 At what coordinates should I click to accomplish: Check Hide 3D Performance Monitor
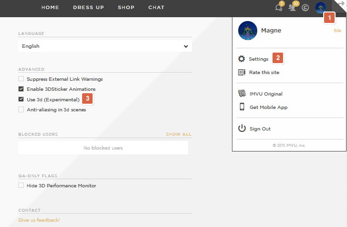[x=21, y=185]
